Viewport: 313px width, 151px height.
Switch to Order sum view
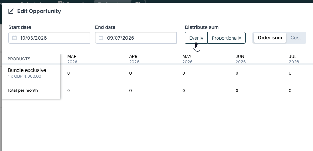[x=270, y=38]
